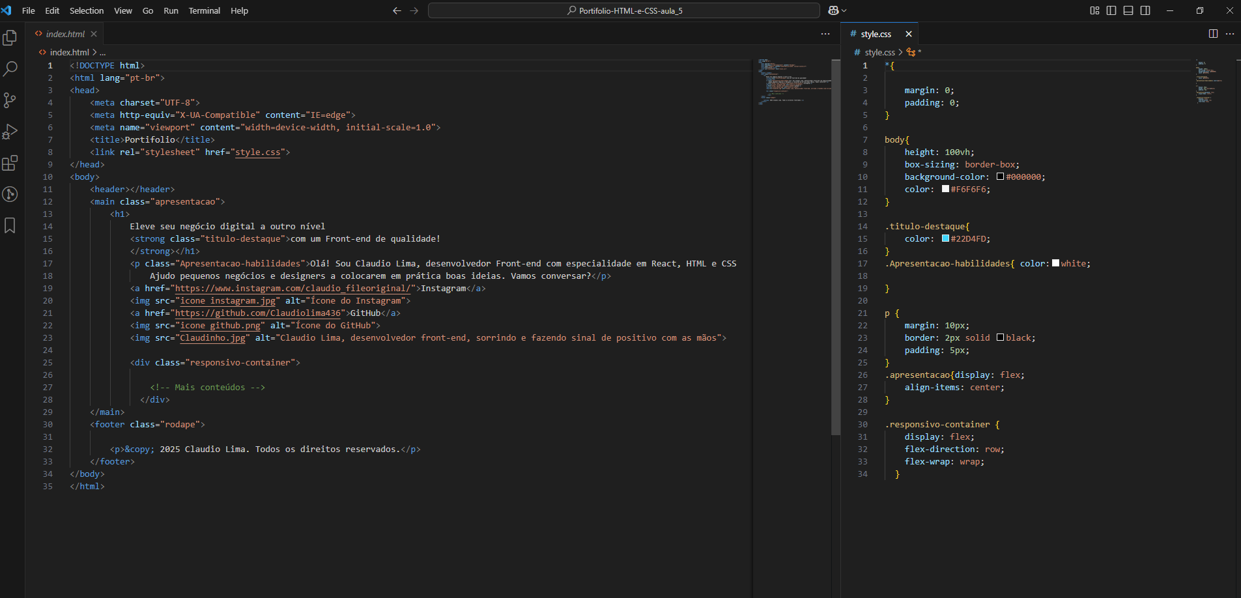Open the Copilot dropdown arrow
Image resolution: width=1241 pixels, height=598 pixels.
pos(844,10)
